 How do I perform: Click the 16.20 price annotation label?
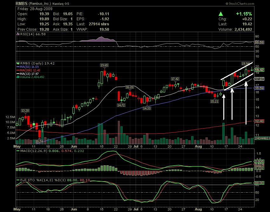(130, 87)
